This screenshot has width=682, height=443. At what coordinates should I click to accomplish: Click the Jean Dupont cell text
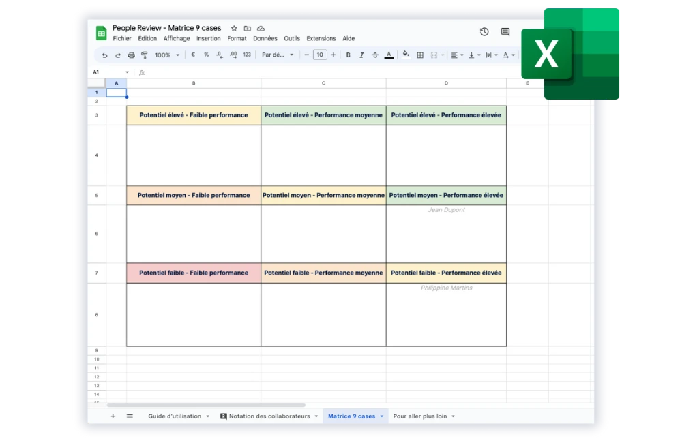(446, 209)
